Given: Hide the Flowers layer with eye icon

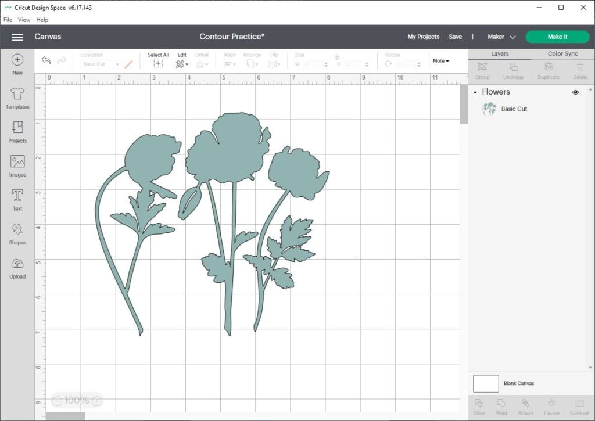Looking at the screenshot, I should (576, 92).
